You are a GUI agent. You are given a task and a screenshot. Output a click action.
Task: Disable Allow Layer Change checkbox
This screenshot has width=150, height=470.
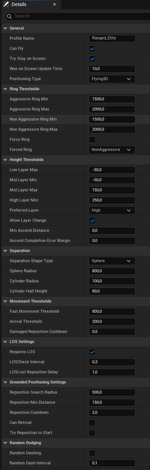[x=92, y=221]
